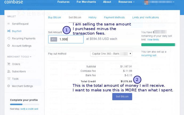Click the coinbase logo
184x115 pixels.
pyautogui.click(x=14, y=2)
